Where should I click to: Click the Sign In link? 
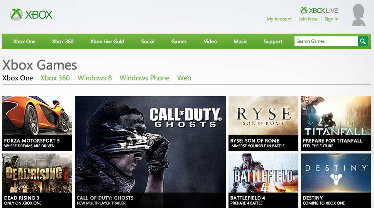click(x=331, y=19)
